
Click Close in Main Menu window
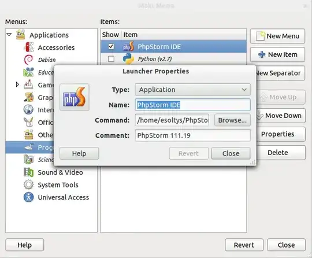pyautogui.click(x=286, y=245)
